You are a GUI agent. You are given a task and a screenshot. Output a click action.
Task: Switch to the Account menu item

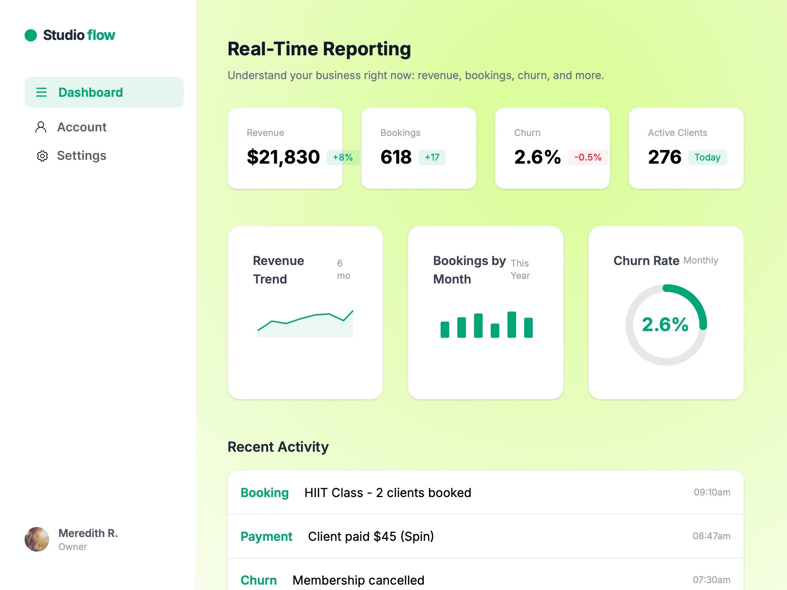click(82, 127)
